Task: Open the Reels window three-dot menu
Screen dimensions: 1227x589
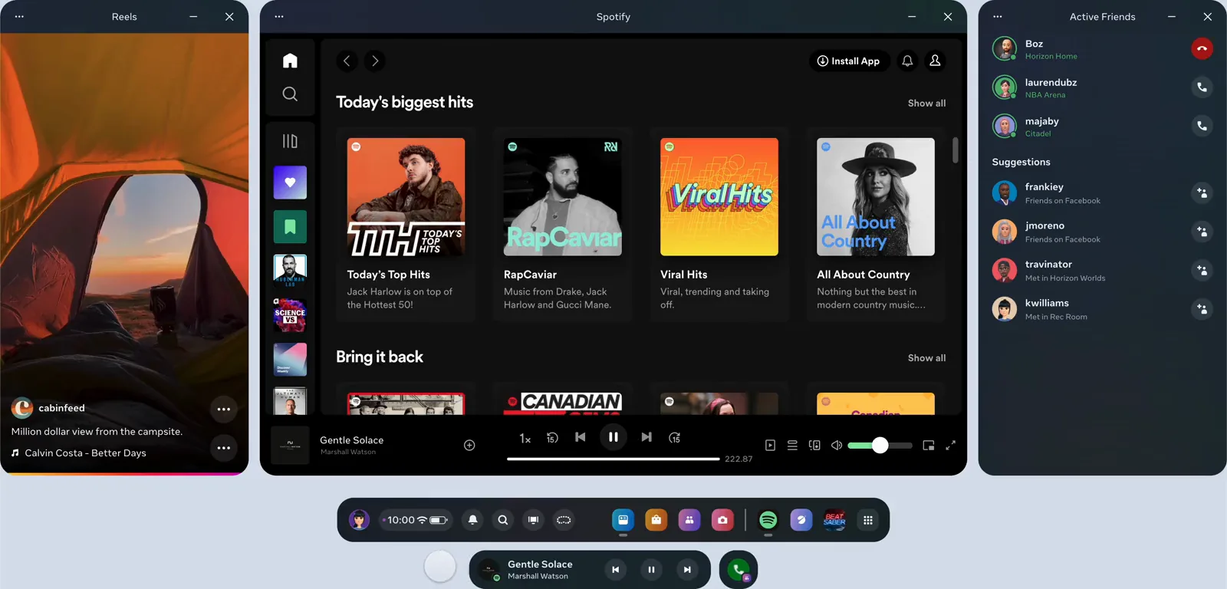Action: (x=19, y=16)
